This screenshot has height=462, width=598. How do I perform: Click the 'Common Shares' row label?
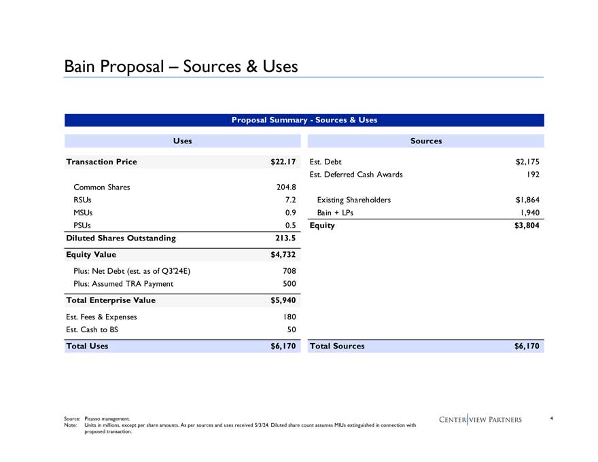101,187
